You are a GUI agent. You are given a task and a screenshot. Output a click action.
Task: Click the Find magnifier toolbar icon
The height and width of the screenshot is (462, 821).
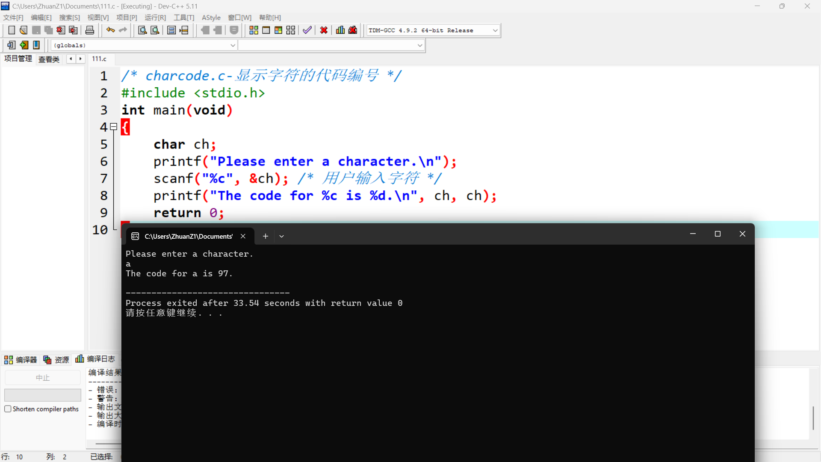142,30
